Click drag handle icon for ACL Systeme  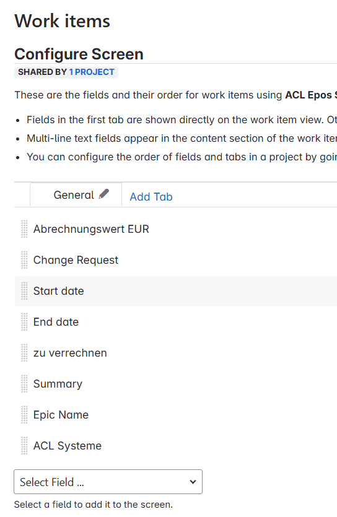pyautogui.click(x=24, y=446)
